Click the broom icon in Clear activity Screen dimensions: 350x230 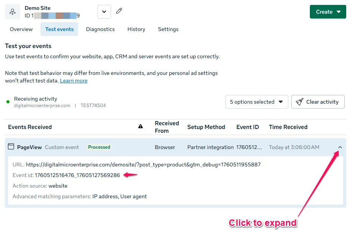[300, 102]
